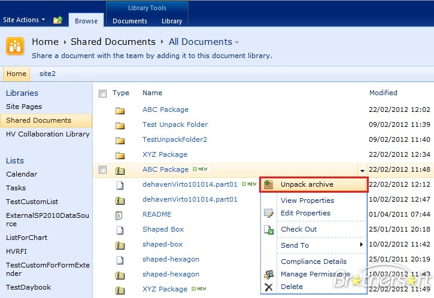The width and height of the screenshot is (434, 298).
Task: Click the Check Out arrow icon
Action: click(x=269, y=229)
